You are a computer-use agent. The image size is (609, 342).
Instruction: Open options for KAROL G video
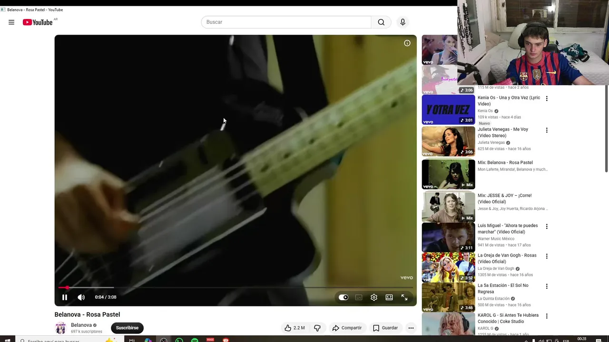pos(547,316)
